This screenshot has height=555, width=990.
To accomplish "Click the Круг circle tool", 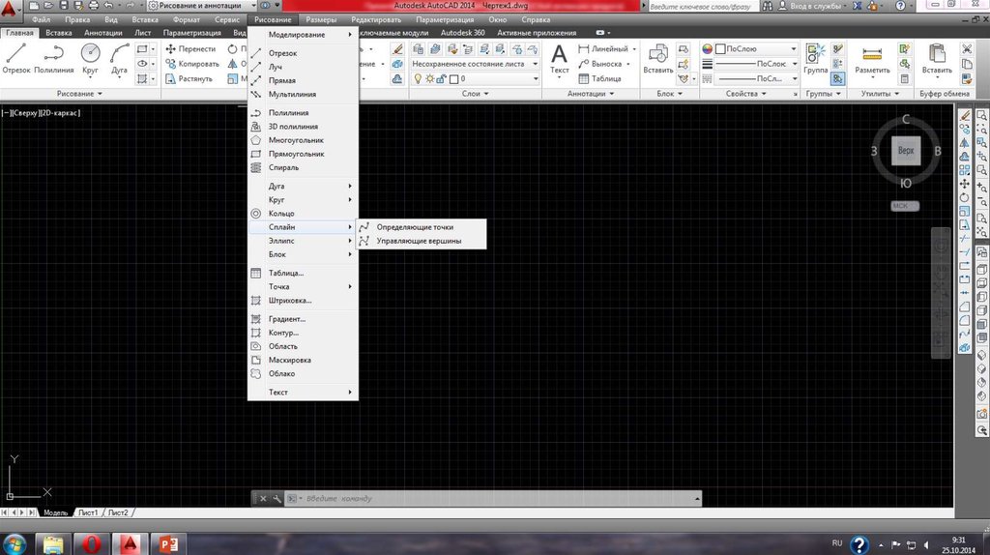I will pos(90,57).
